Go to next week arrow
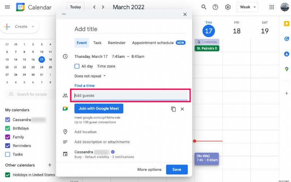 pos(103,7)
